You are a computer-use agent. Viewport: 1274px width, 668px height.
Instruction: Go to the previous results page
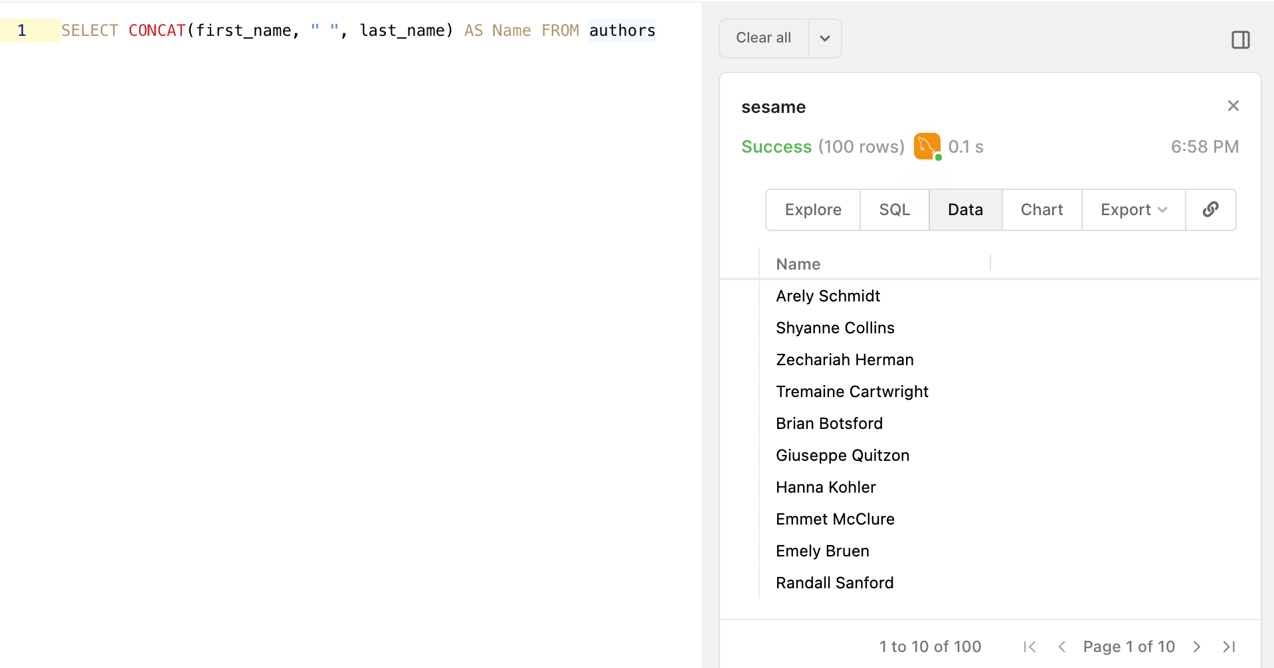click(x=1062, y=646)
